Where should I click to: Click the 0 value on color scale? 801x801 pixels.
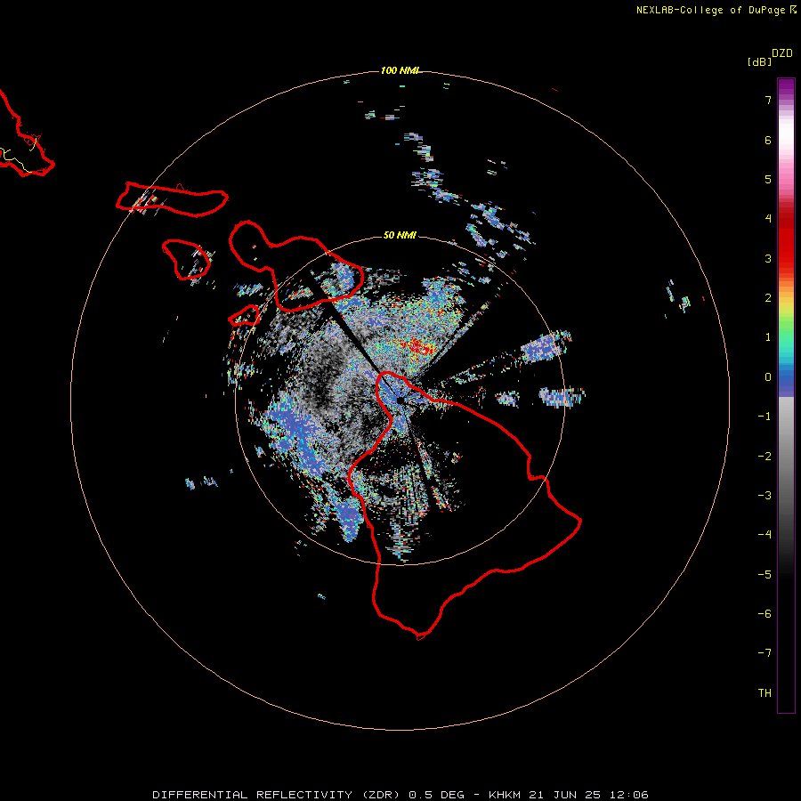768,377
